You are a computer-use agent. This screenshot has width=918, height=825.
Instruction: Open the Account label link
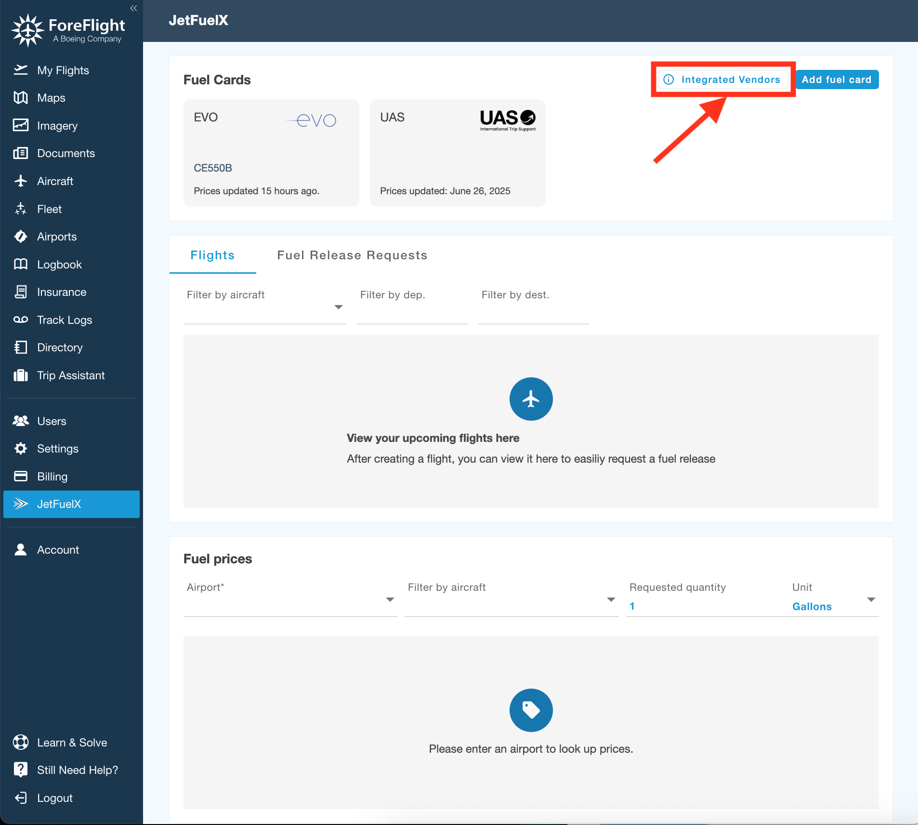point(58,550)
